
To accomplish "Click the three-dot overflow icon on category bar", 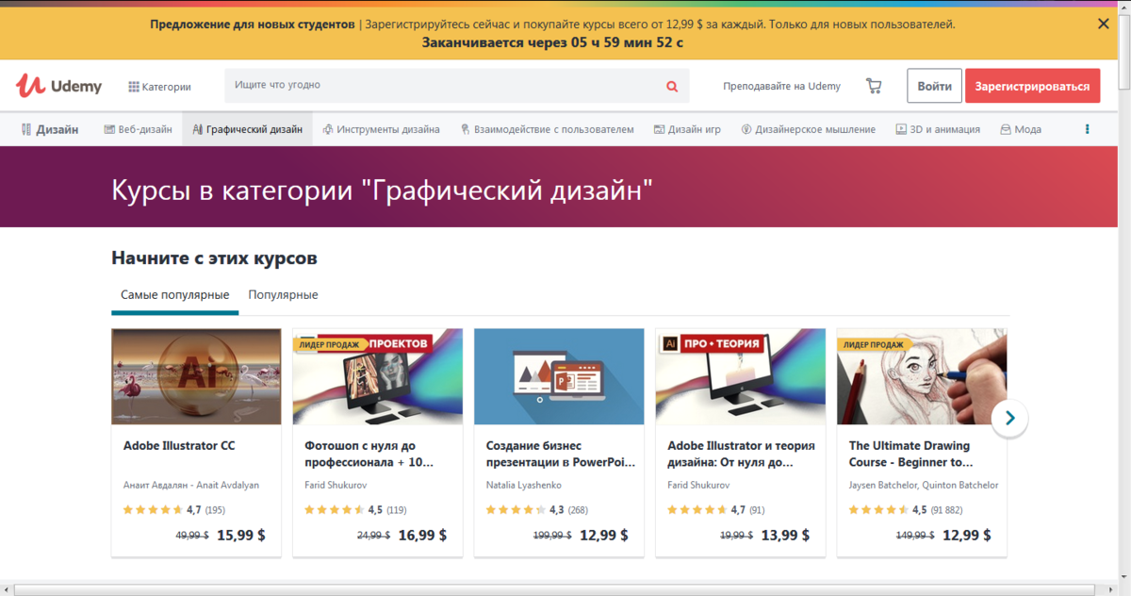I will click(1087, 128).
